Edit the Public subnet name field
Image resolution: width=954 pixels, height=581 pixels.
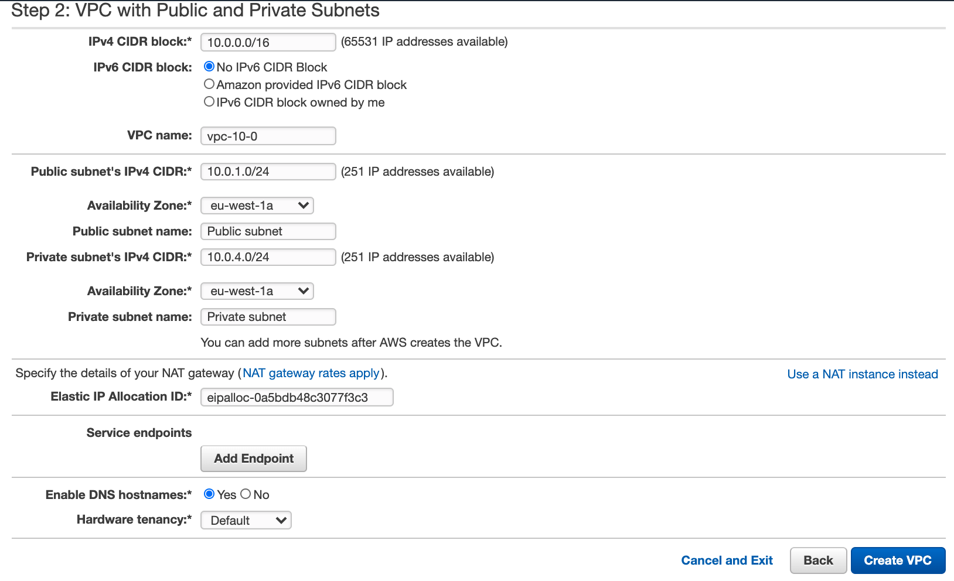point(268,231)
